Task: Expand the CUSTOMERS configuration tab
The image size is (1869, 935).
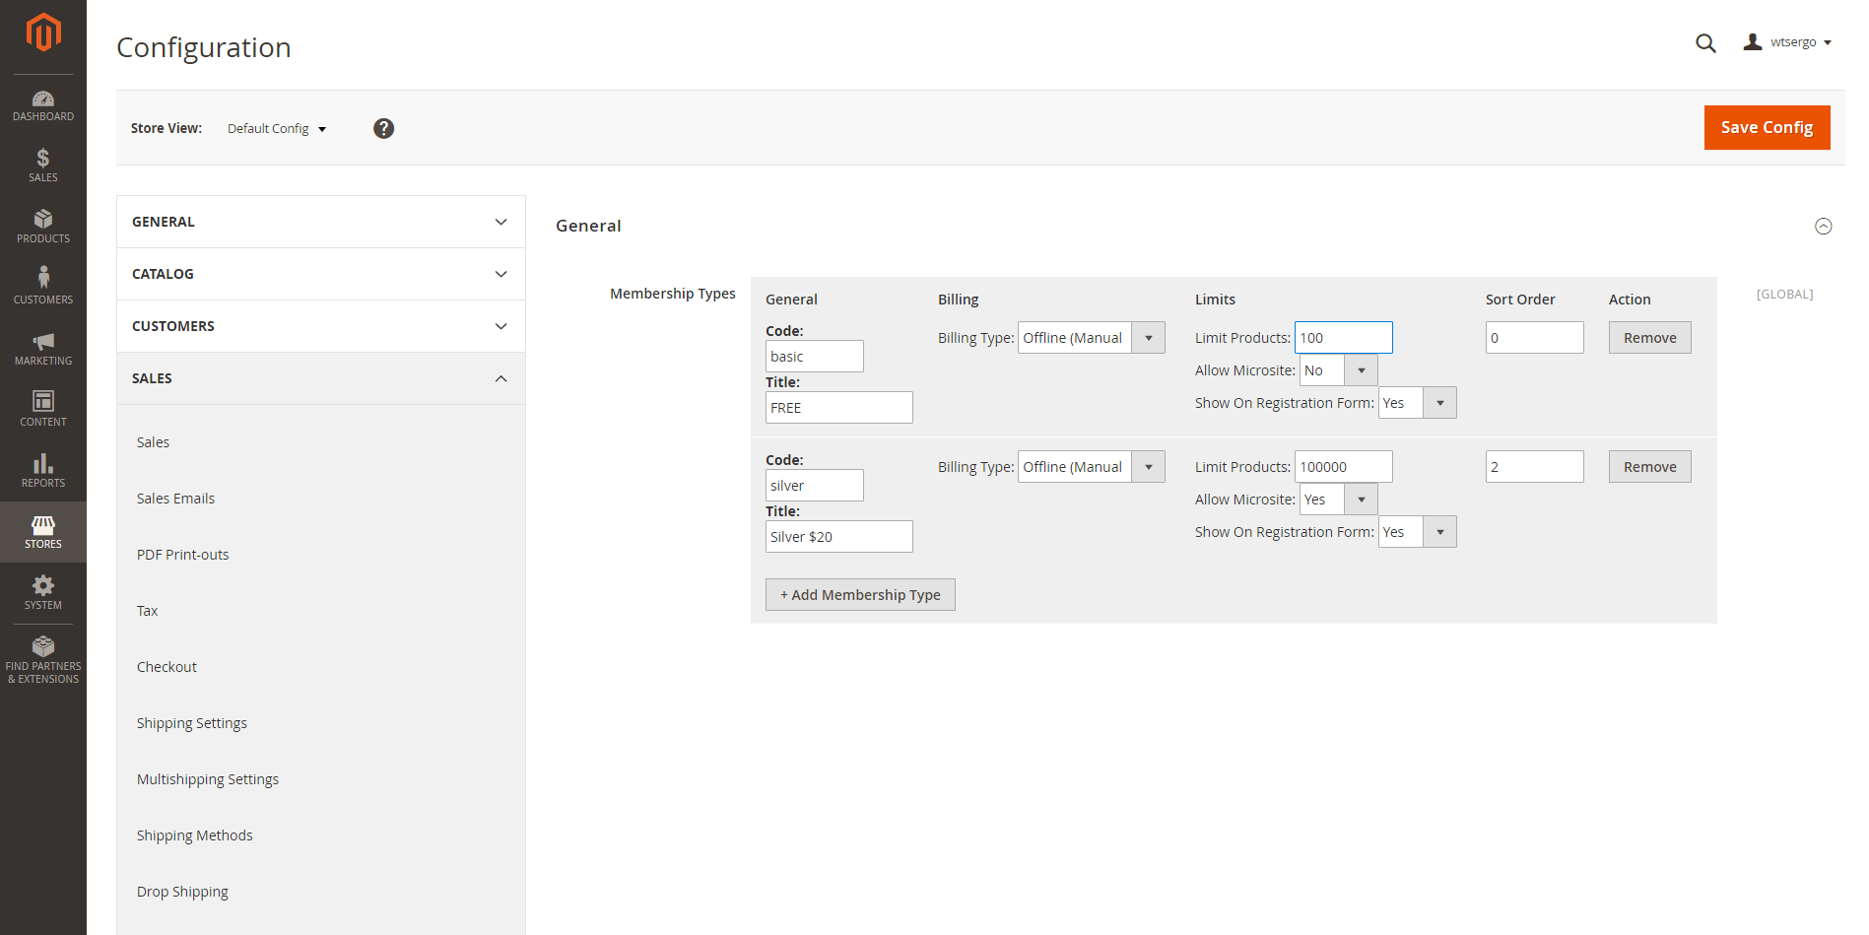Action: [321, 326]
